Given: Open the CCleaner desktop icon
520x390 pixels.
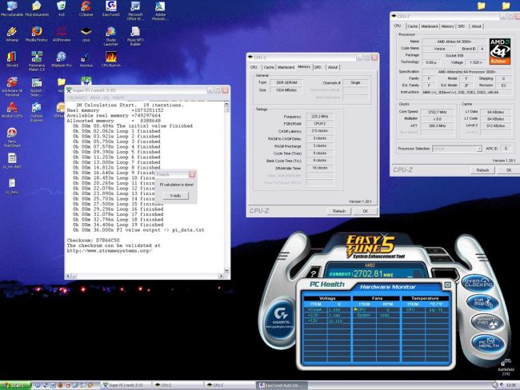Looking at the screenshot, I should tap(86, 9).
